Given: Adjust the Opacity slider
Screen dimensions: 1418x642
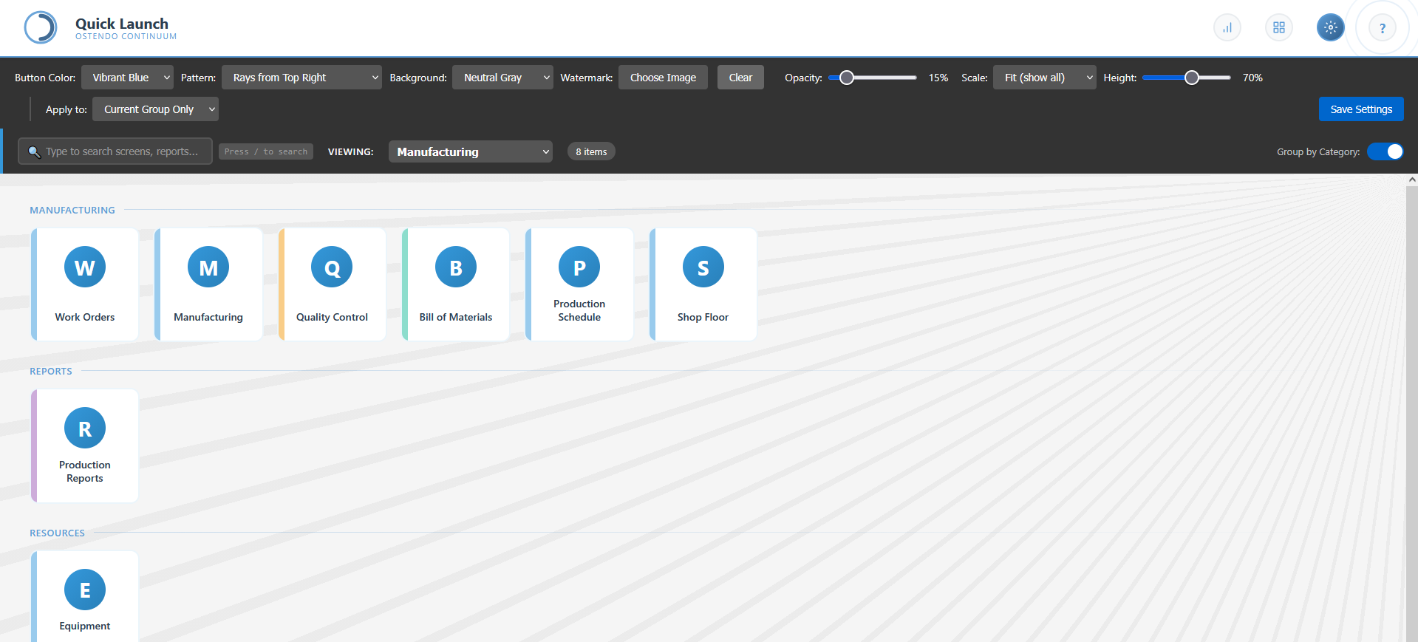Looking at the screenshot, I should 847,78.
